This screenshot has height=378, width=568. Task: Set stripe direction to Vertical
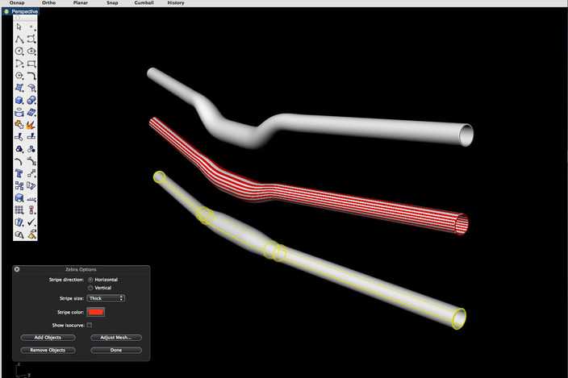pyautogui.click(x=90, y=288)
